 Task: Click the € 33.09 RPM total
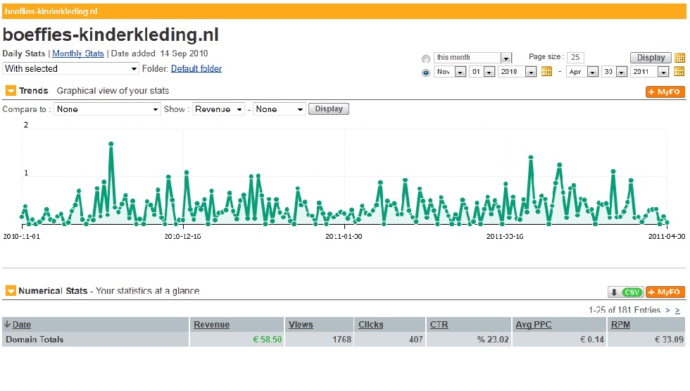click(x=669, y=340)
